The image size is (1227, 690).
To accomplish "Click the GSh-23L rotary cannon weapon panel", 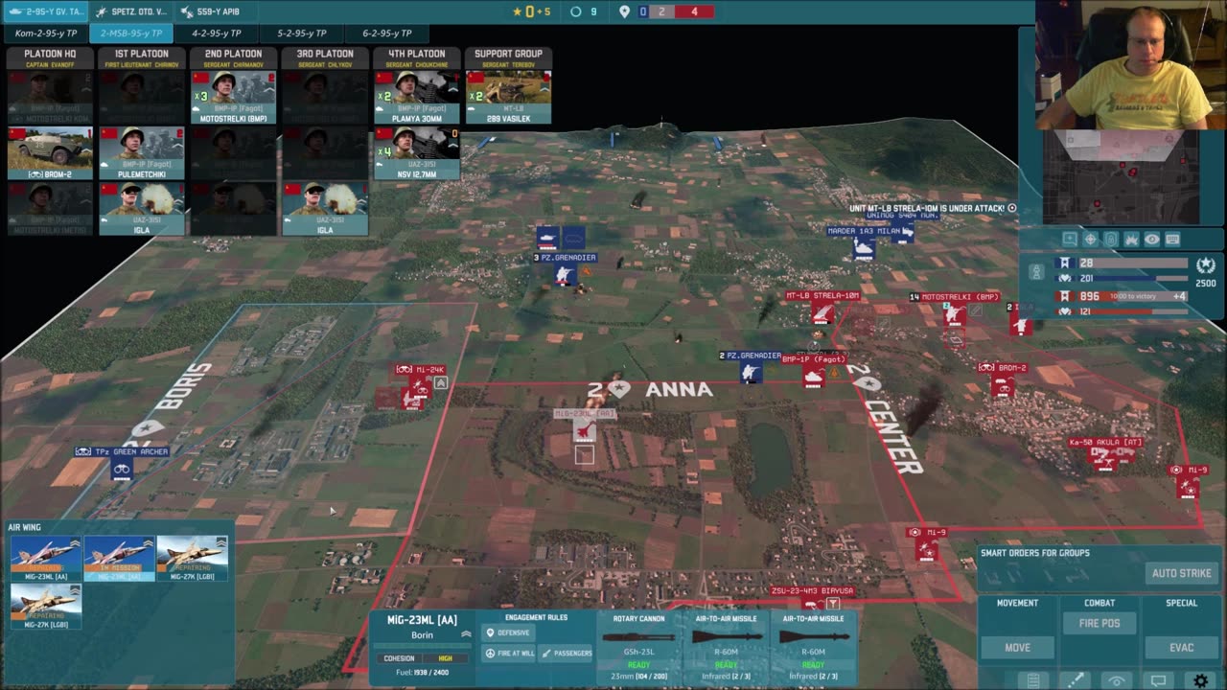I will 638,648.
